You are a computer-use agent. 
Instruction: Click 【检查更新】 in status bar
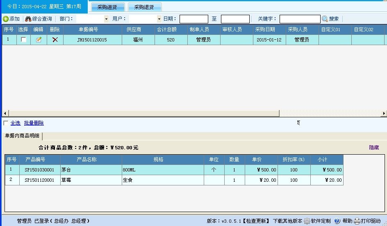click(256, 221)
